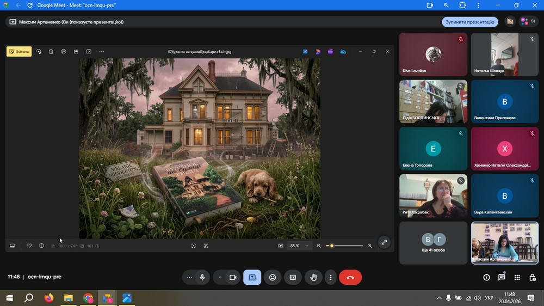Open the chat with everyone panel

pyautogui.click(x=502, y=277)
